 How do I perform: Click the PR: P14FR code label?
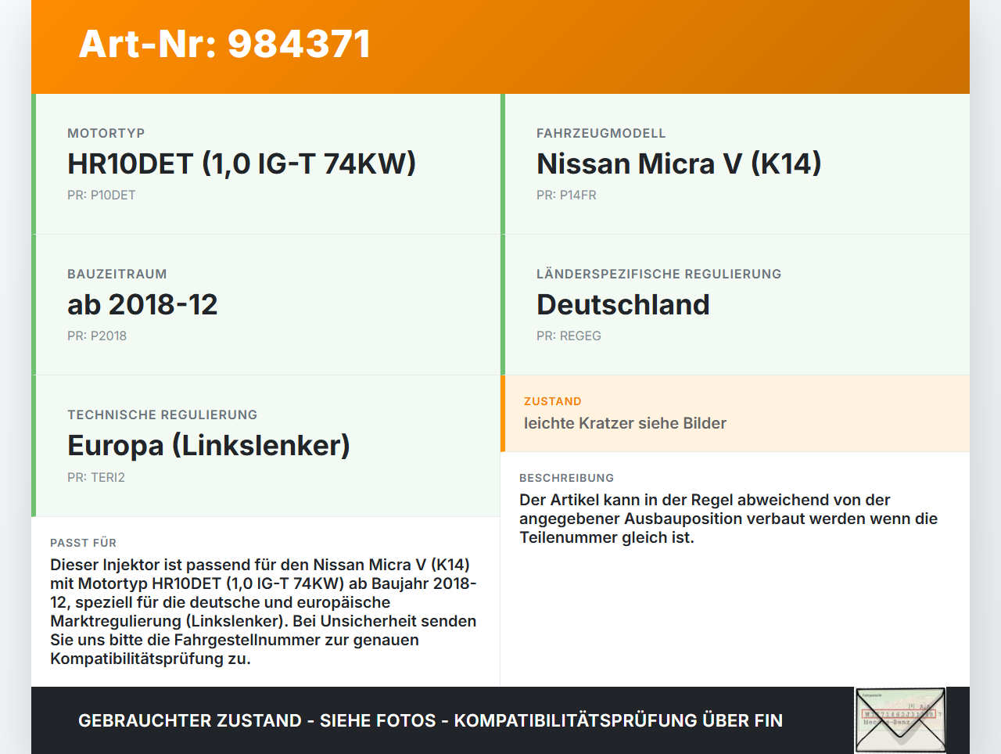(565, 195)
